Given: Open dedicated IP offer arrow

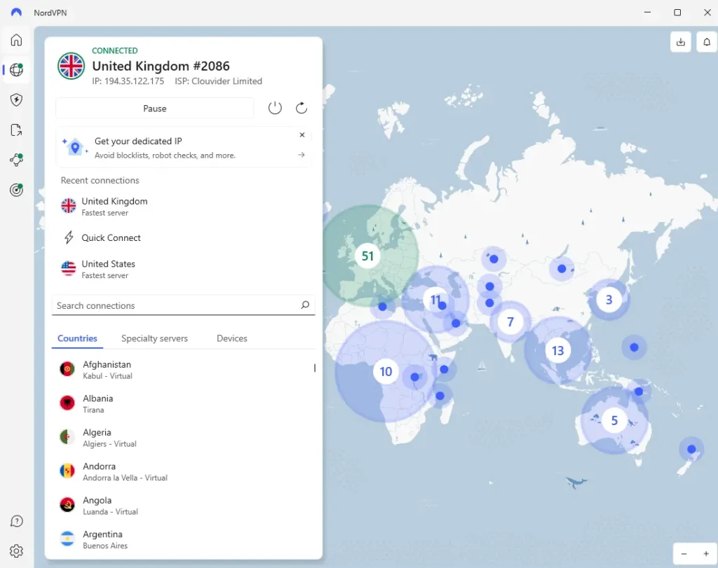Looking at the screenshot, I should 302,155.
